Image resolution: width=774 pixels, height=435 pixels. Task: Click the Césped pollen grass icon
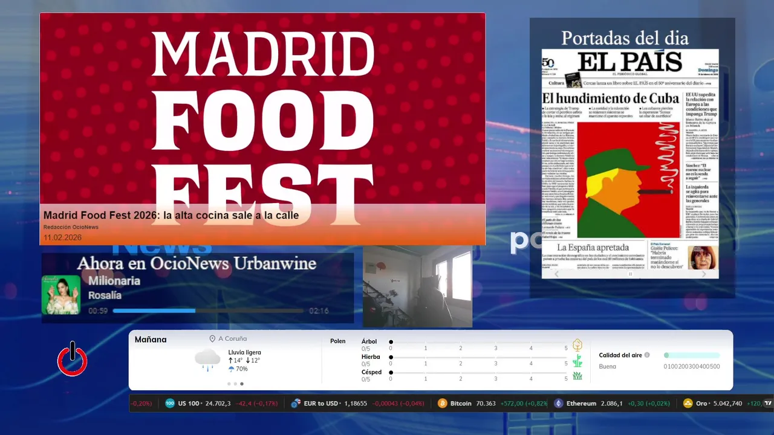pyautogui.click(x=577, y=376)
